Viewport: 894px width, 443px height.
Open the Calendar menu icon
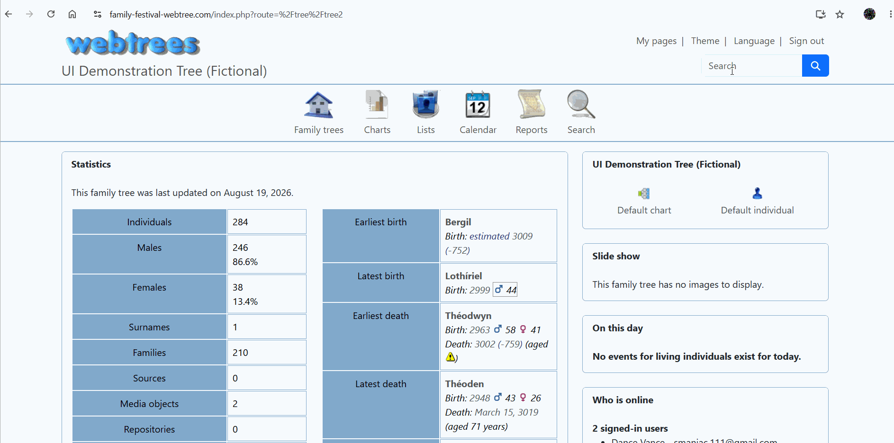(478, 105)
